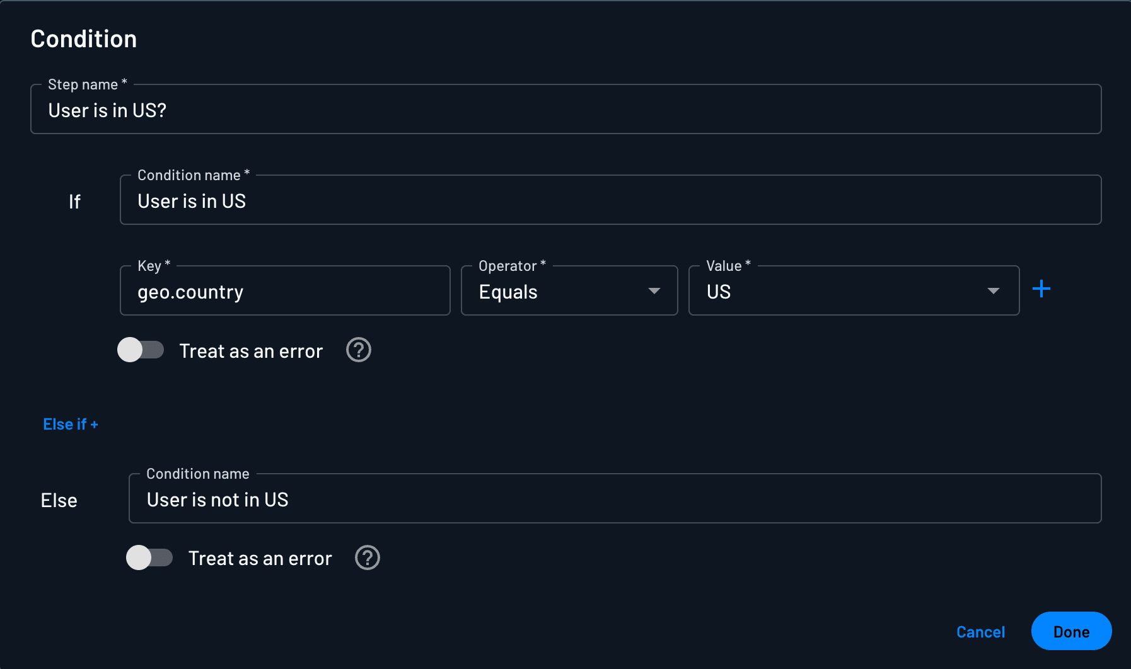Click the Key field containing "geo.country"
1131x669 pixels.
(285, 291)
